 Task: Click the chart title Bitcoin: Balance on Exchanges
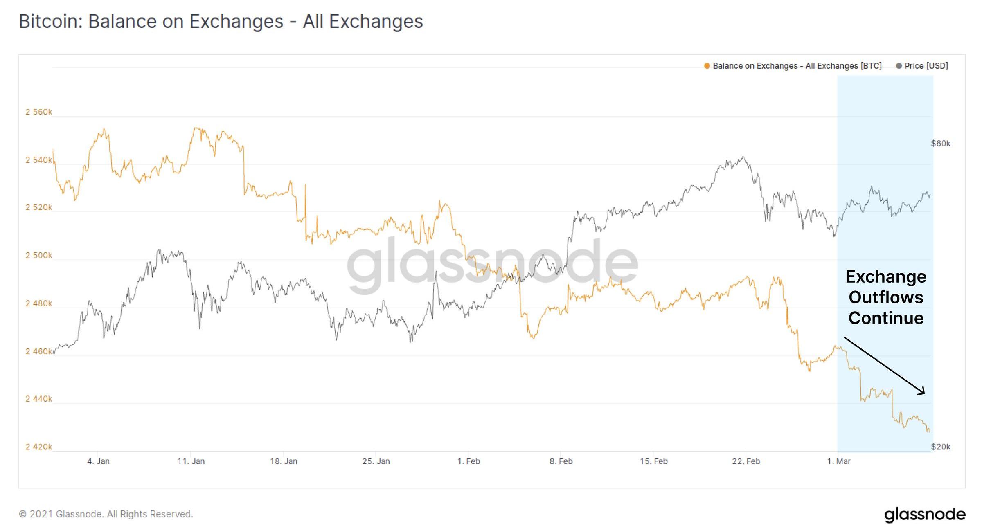point(221,22)
